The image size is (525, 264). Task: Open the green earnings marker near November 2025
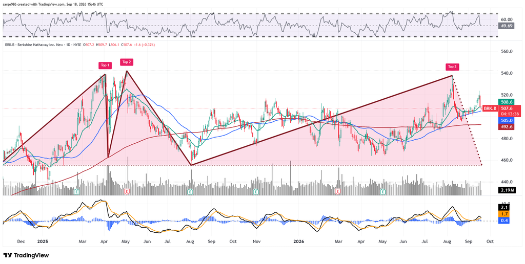tap(256, 191)
